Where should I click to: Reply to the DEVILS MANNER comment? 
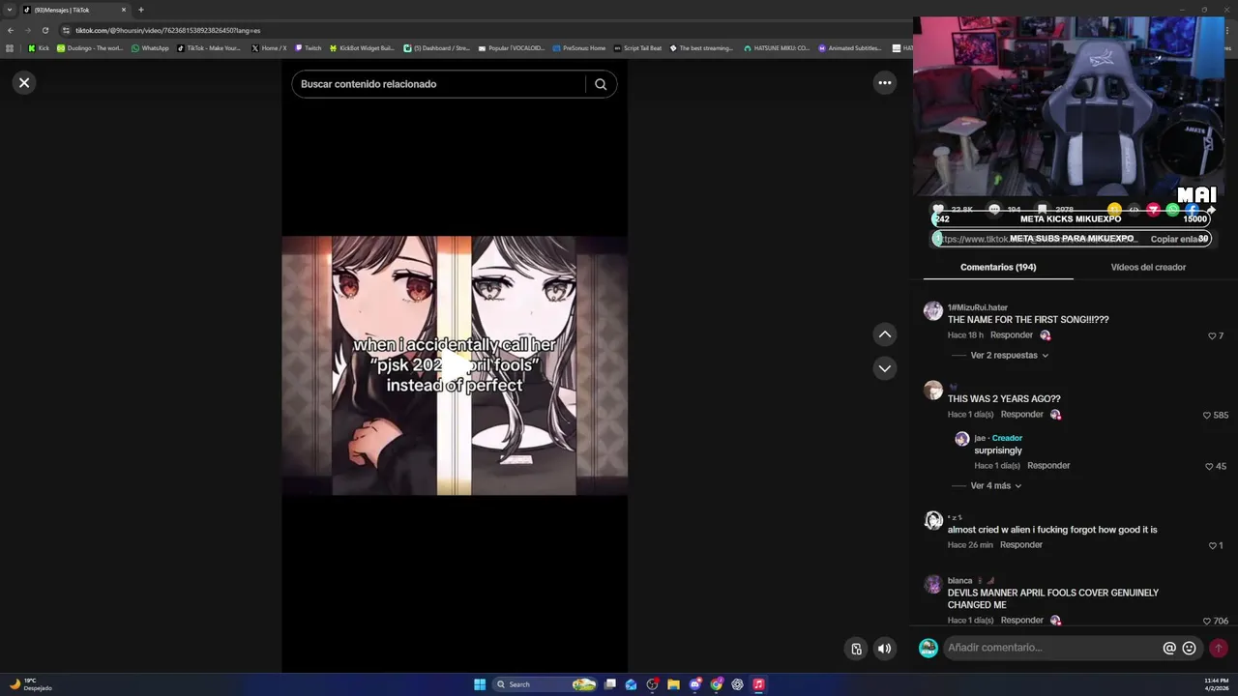pyautogui.click(x=1022, y=621)
